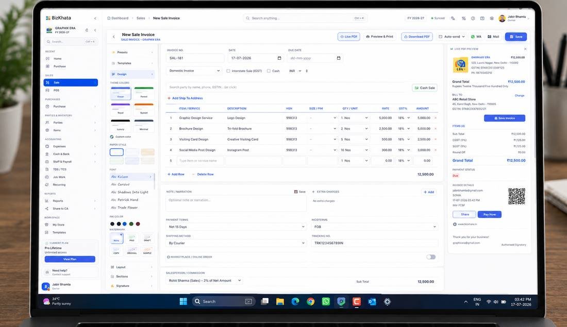
Task: Click the Add Row link
Action: (176, 174)
